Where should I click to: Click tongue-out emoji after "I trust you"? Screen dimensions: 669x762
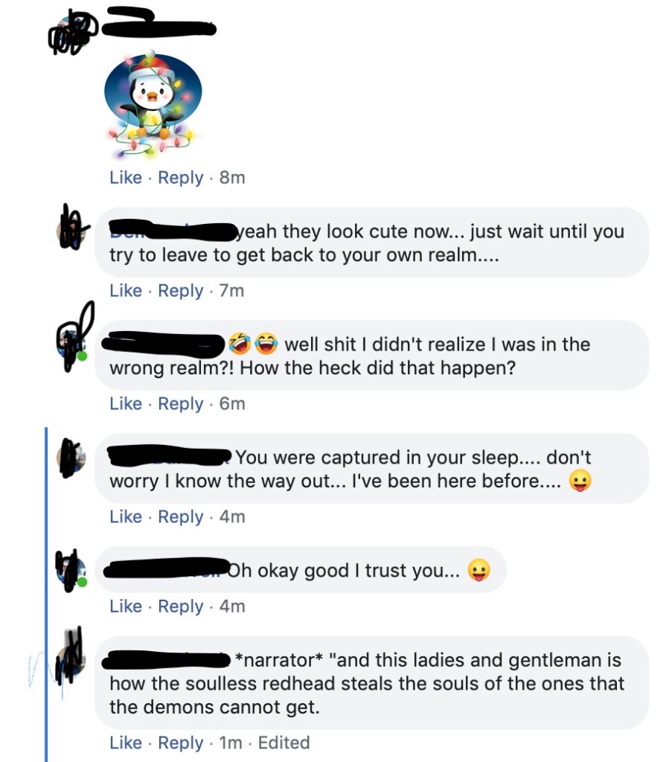[x=478, y=571]
